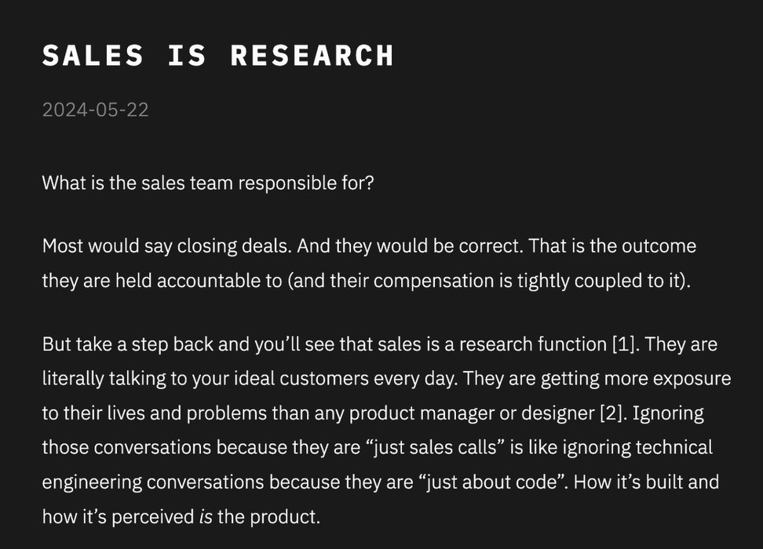Click the phrase 'engineering conversations' in the paragraph
763x549 pixels.
tap(153, 482)
